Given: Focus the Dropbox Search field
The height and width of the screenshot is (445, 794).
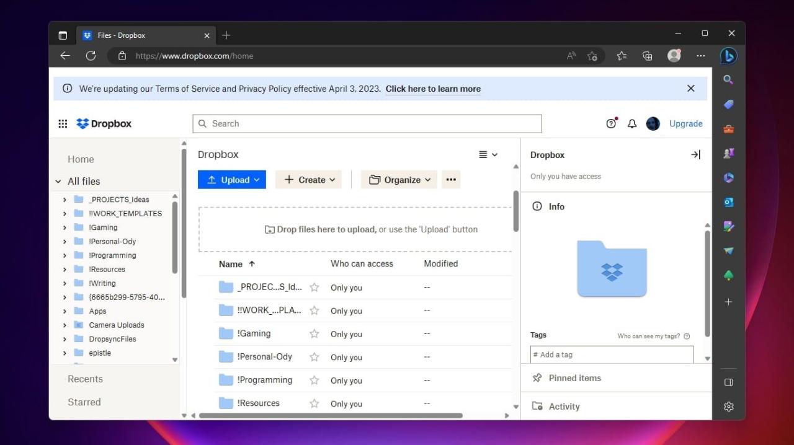Looking at the screenshot, I should [x=367, y=123].
